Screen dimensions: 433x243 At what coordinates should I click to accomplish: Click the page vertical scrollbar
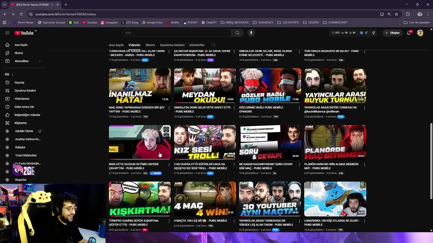(x=431, y=162)
